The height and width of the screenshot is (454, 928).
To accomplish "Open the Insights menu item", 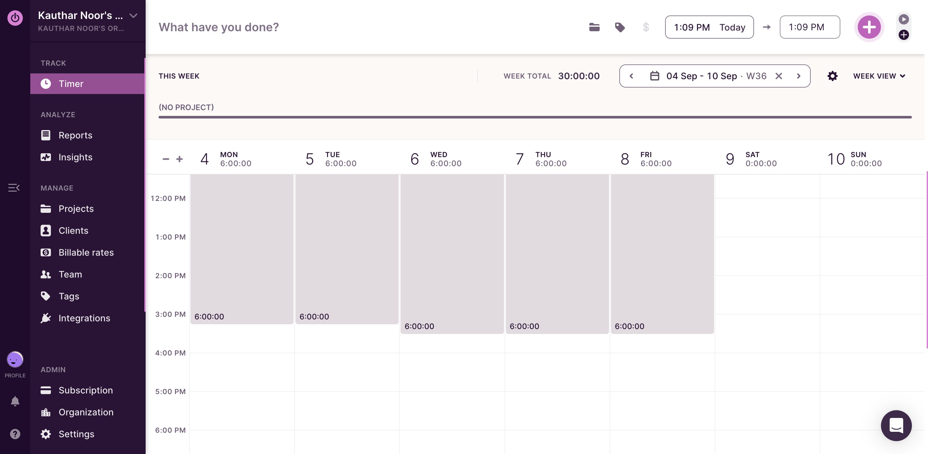I will (75, 157).
